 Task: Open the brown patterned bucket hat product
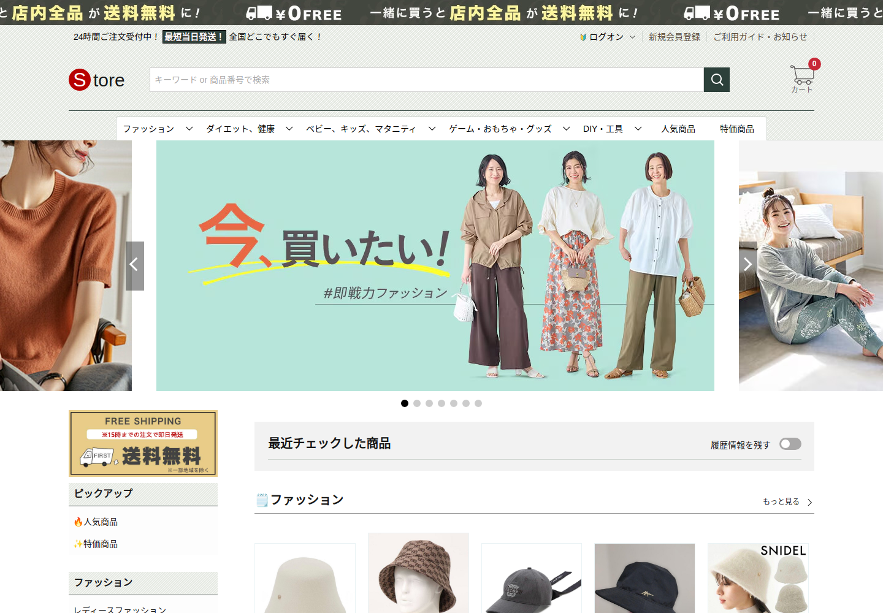pos(418,573)
